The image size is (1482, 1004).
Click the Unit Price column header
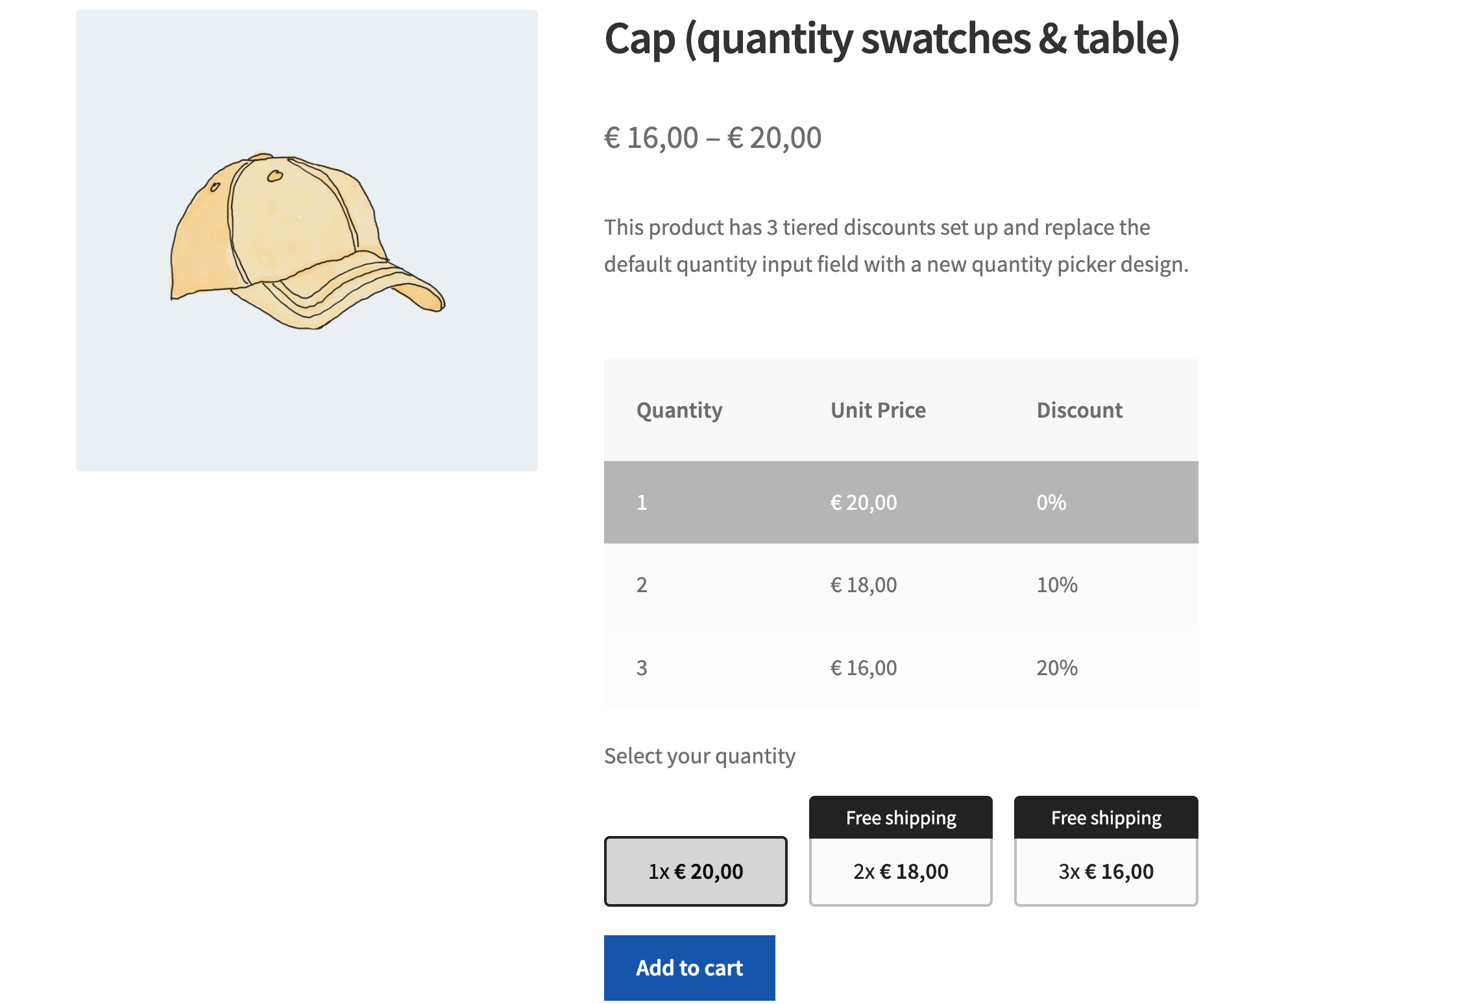(878, 410)
